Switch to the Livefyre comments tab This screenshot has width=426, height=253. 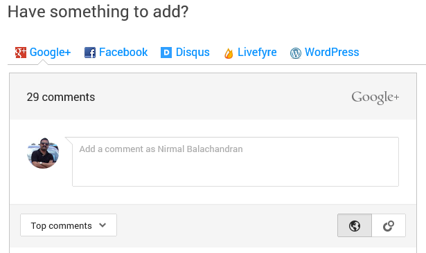pos(250,53)
